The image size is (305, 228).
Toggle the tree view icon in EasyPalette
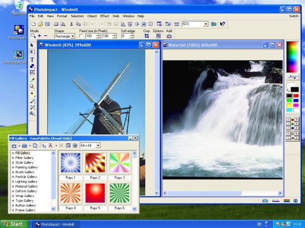coord(44,146)
